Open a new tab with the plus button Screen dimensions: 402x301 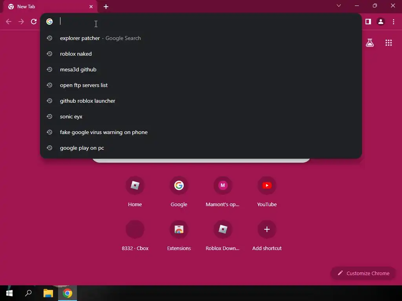106,7
